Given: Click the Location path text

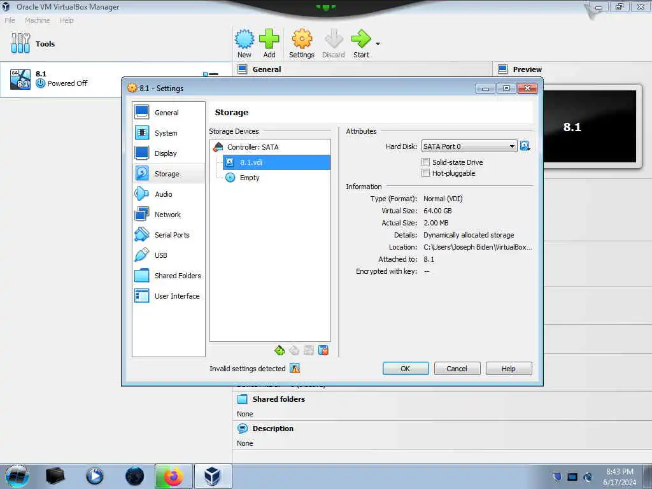Looking at the screenshot, I should tap(478, 247).
